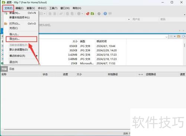Click the red Xshell launch icon
186x136 pixels.
[x=88, y=13]
